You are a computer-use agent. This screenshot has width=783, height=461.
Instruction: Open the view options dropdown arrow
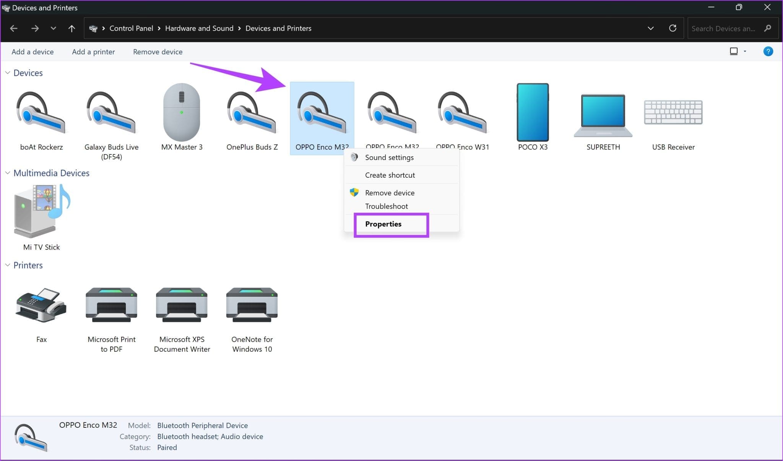click(x=745, y=51)
